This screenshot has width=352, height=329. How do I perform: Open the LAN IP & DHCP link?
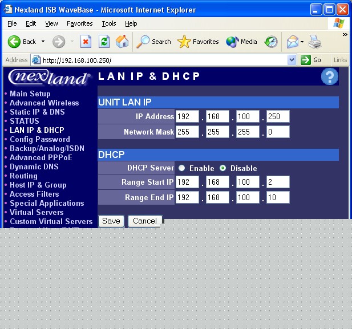[37, 130]
